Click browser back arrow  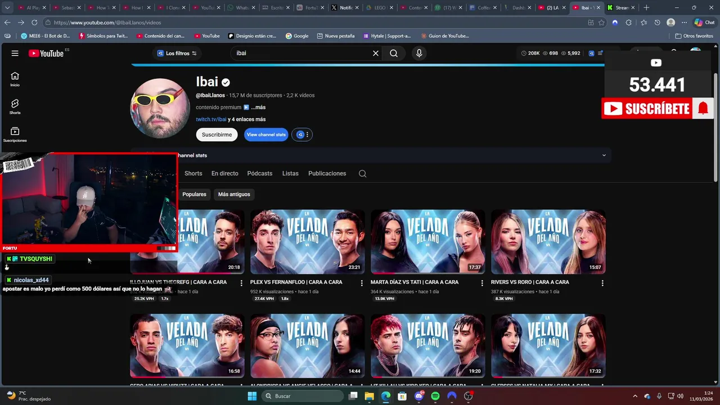click(7, 22)
